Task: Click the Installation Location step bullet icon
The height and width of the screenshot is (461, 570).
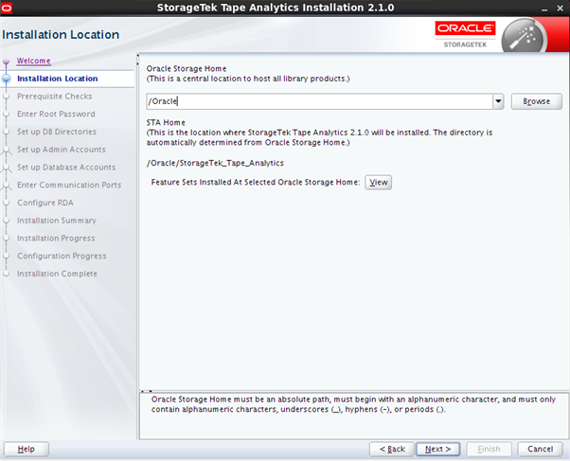Action: 7,79
